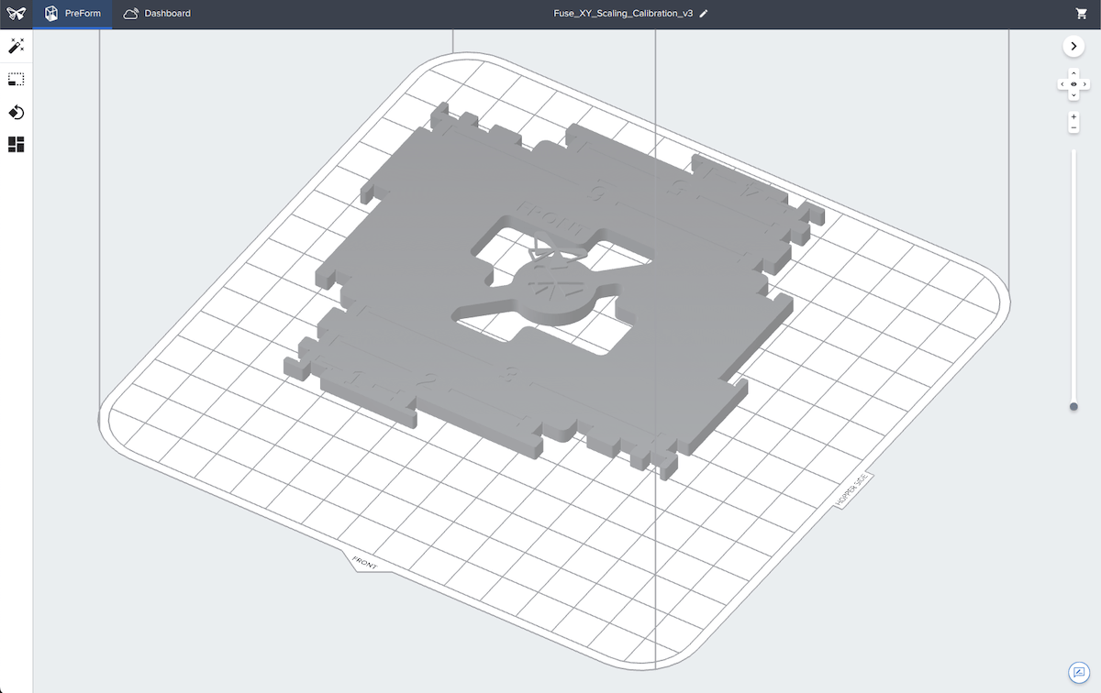Select the Size tool with dotted rectangle
Viewport: 1101px width, 693px height.
pos(16,80)
